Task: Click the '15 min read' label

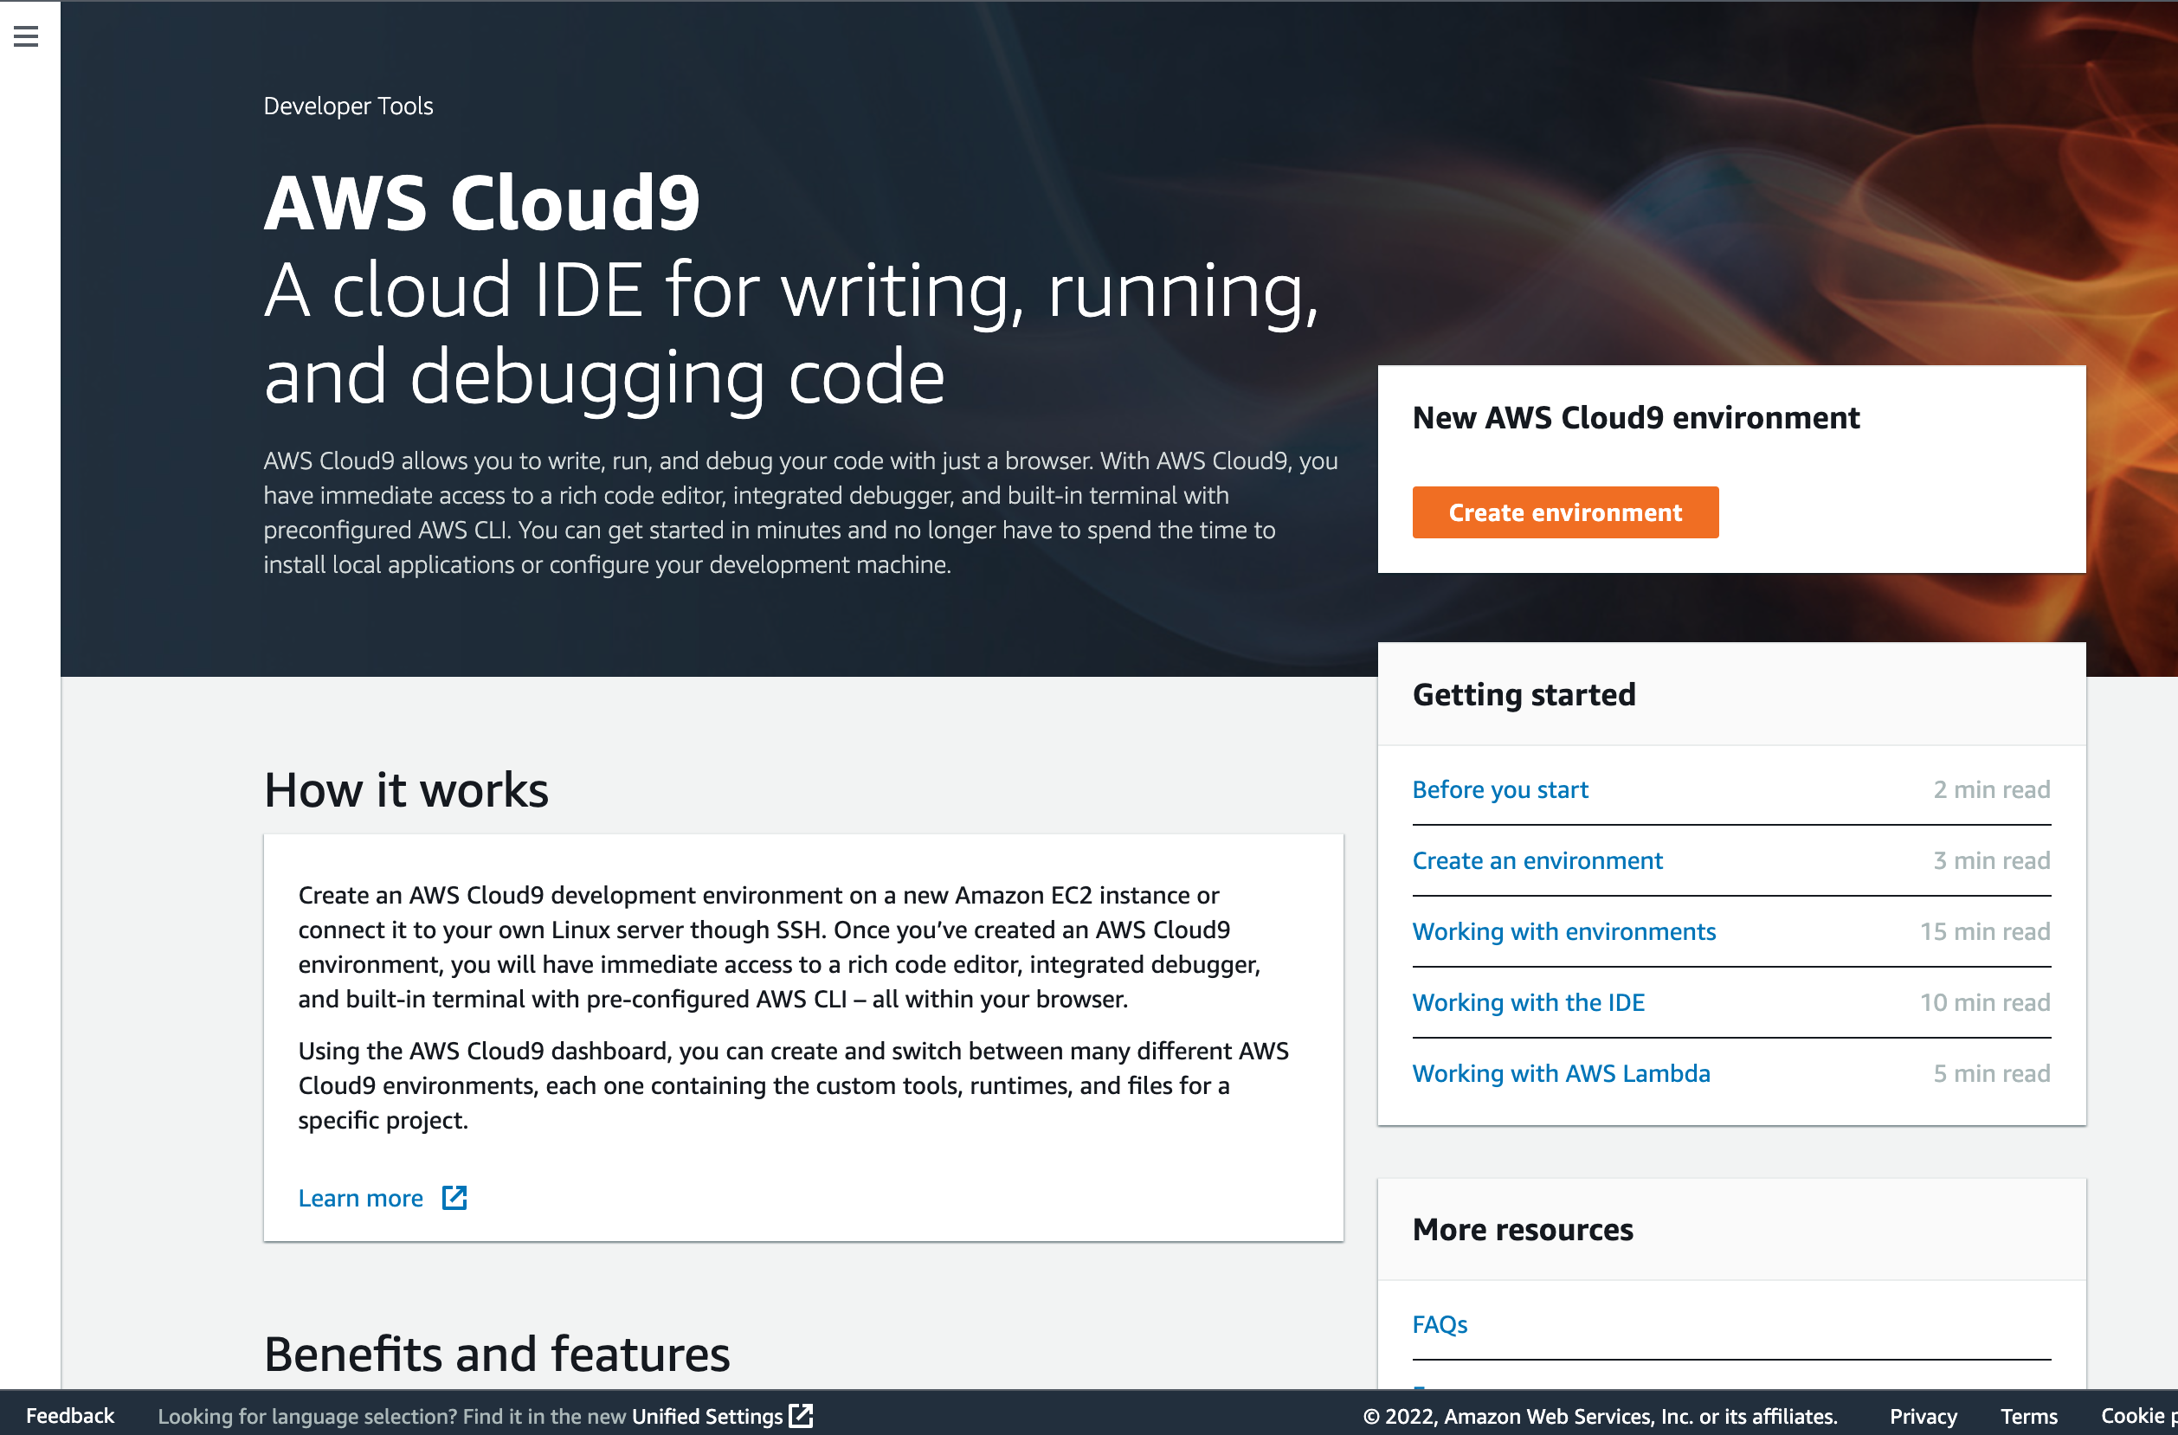Action: click(x=1985, y=930)
